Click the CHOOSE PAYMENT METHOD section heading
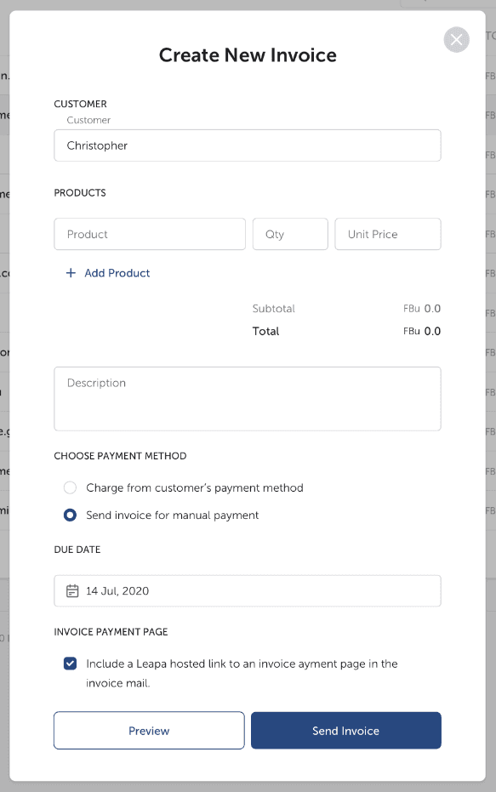This screenshot has width=496, height=792. [120, 456]
